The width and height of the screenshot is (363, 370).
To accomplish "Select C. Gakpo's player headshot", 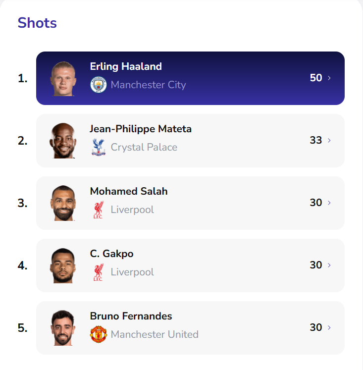I will tap(63, 265).
